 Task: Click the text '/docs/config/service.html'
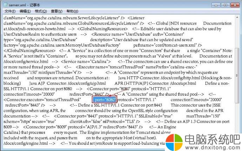[26, 62]
